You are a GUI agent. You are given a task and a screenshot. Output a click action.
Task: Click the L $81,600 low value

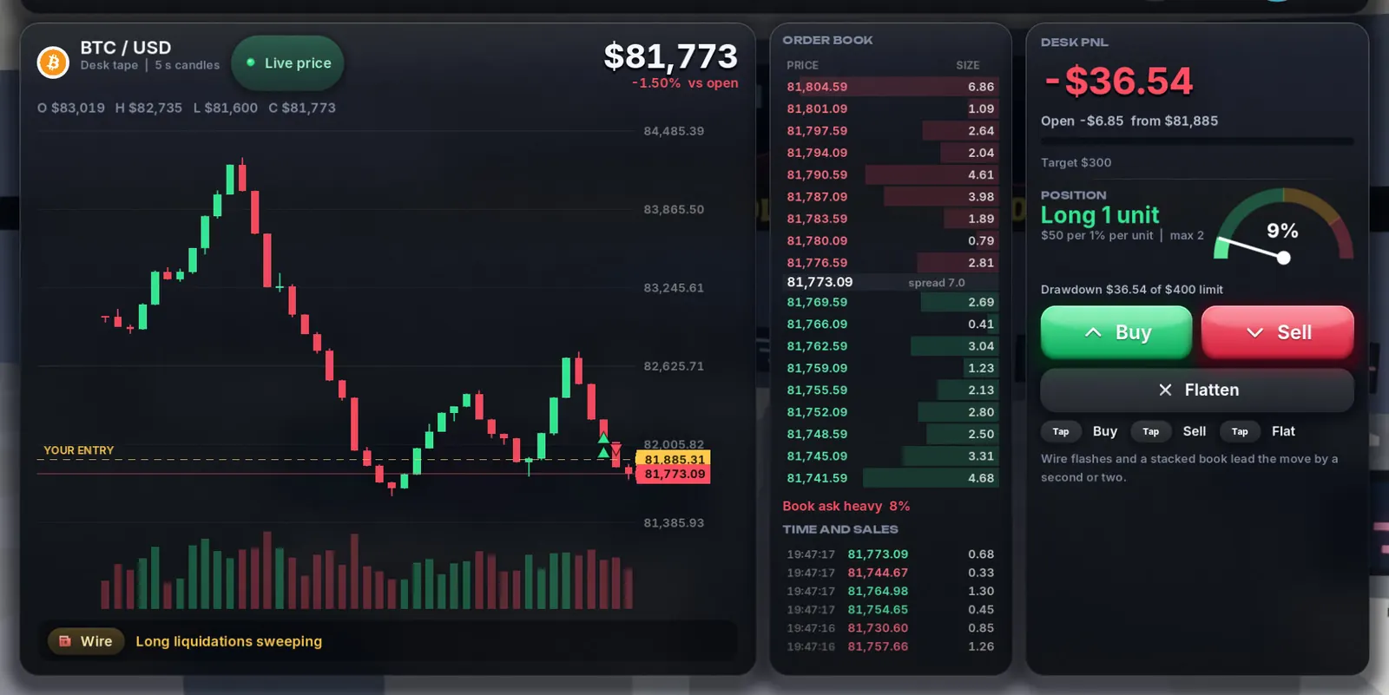[x=226, y=108]
